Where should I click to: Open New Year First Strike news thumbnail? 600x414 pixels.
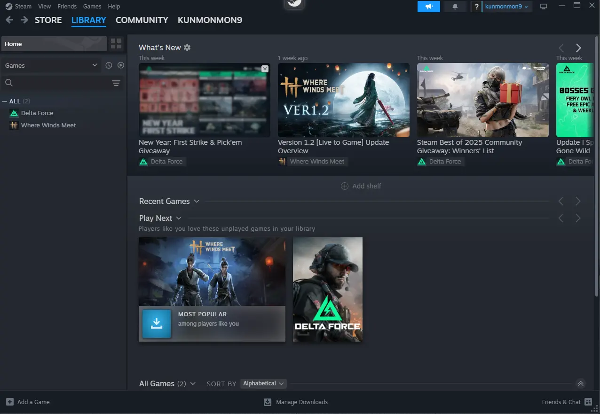[x=205, y=100]
